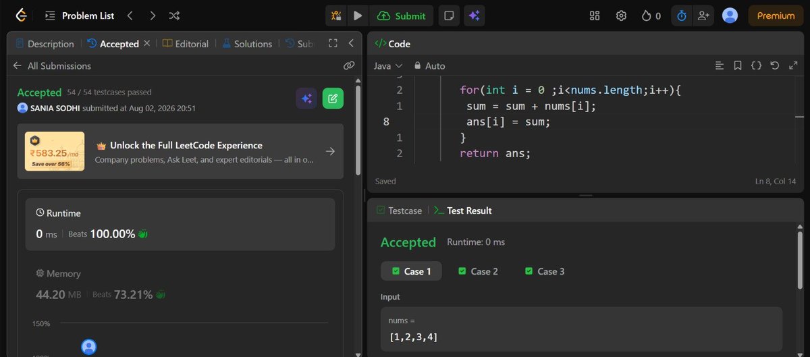
Task: Go to next problem arrow
Action: click(153, 16)
